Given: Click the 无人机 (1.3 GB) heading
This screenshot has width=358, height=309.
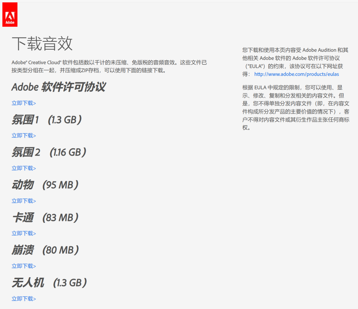Looking at the screenshot, I should (49, 283).
